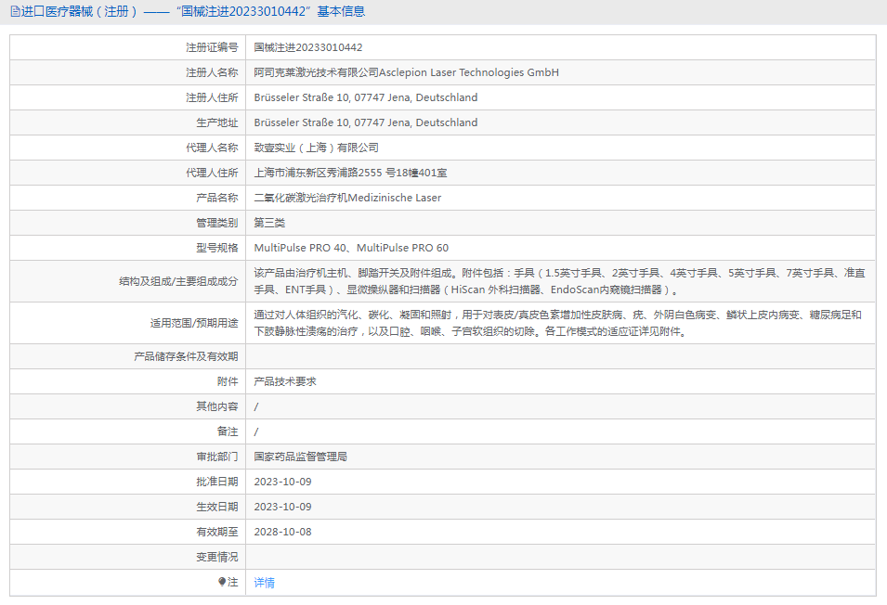
Task: Click the 型号规格 label
Action: pyautogui.click(x=217, y=248)
